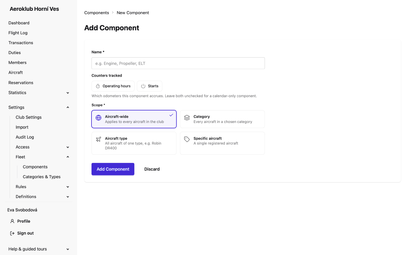Open Club Settings
Screen dimensions: 408x255
[29, 117]
